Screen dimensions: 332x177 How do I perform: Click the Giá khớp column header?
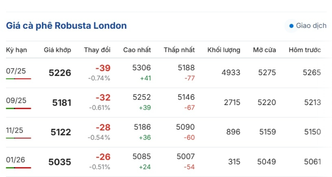click(x=57, y=50)
